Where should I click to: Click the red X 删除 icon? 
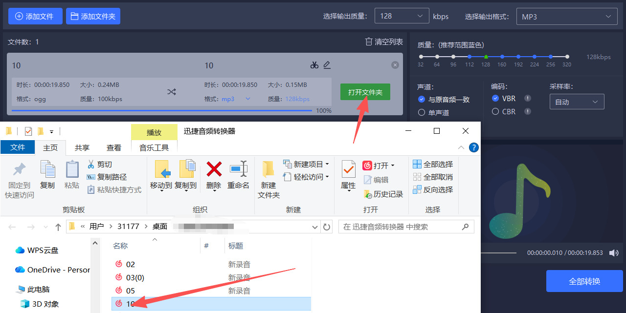[x=214, y=169]
